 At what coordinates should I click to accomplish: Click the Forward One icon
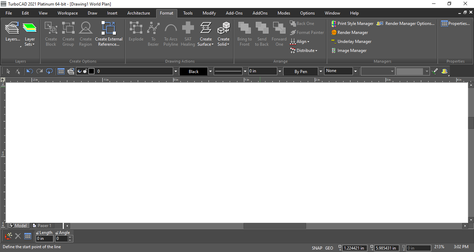(x=279, y=28)
